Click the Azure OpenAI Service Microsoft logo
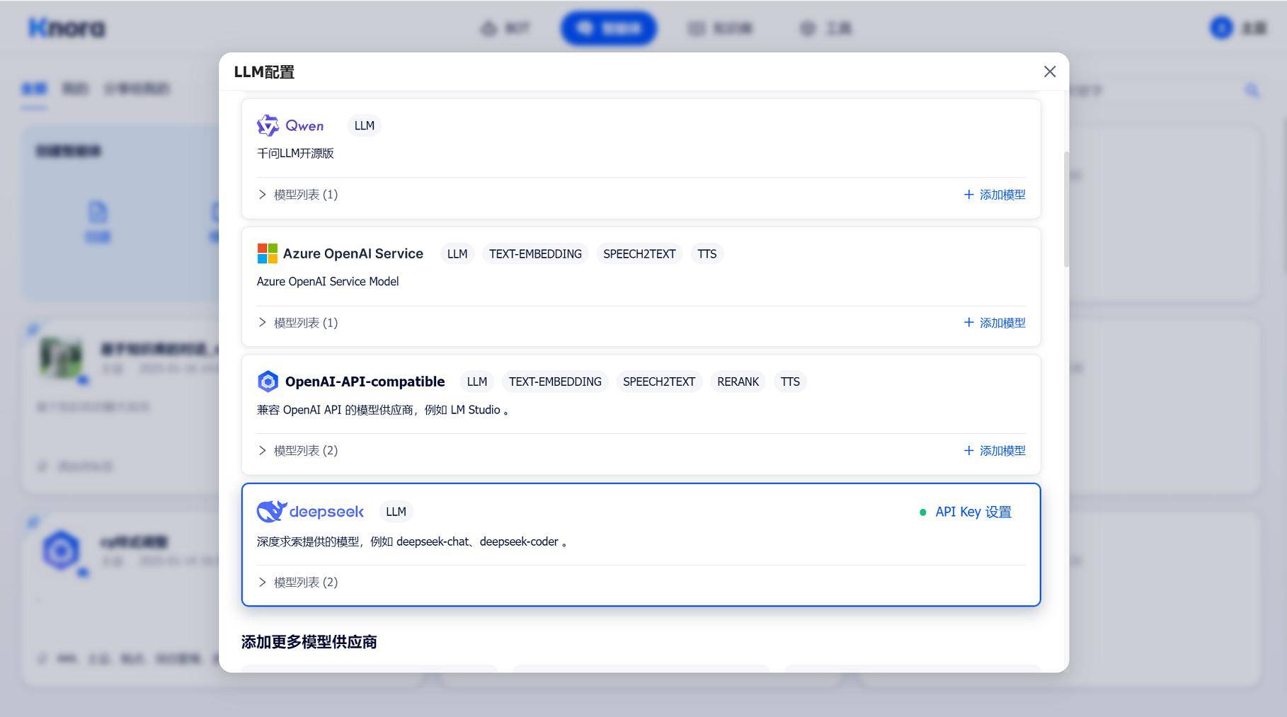 (x=268, y=253)
